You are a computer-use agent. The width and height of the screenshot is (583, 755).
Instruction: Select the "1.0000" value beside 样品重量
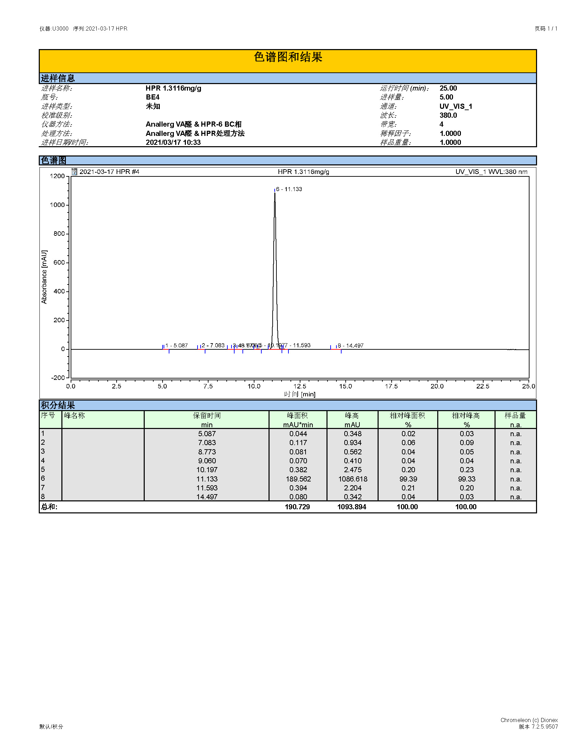(450, 142)
